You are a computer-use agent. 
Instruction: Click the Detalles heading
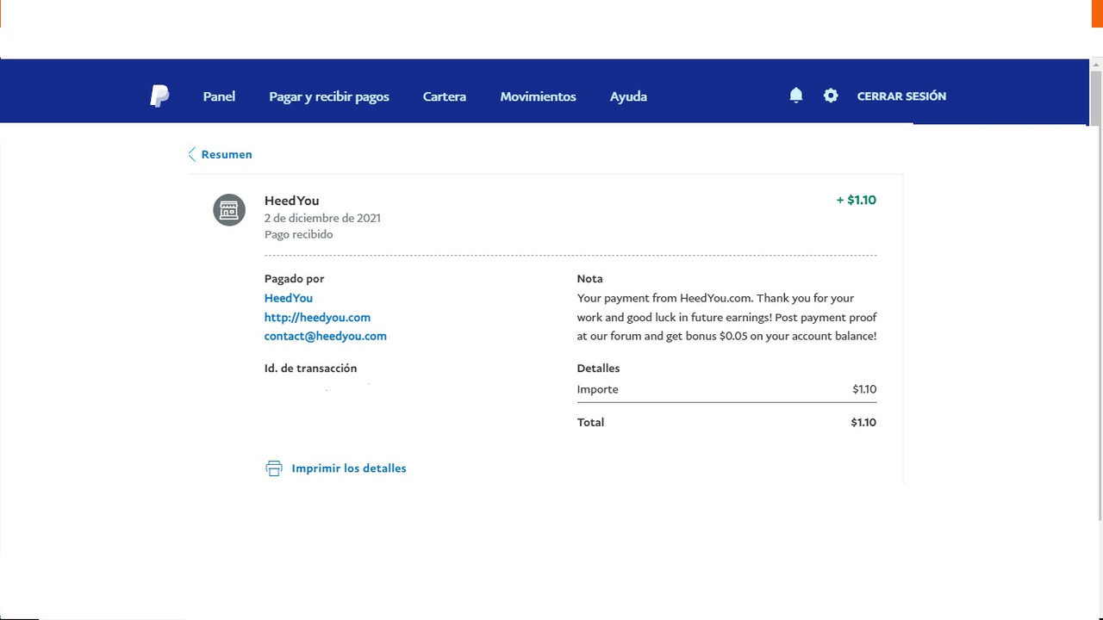(599, 369)
